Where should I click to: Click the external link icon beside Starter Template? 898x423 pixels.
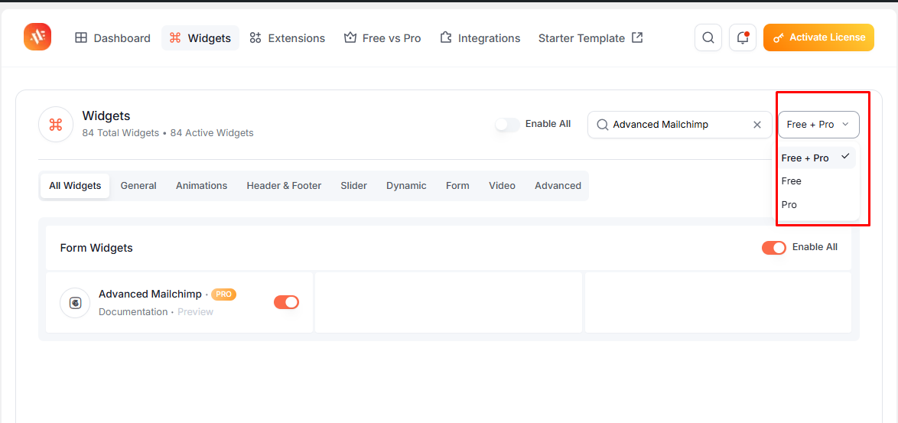637,37
